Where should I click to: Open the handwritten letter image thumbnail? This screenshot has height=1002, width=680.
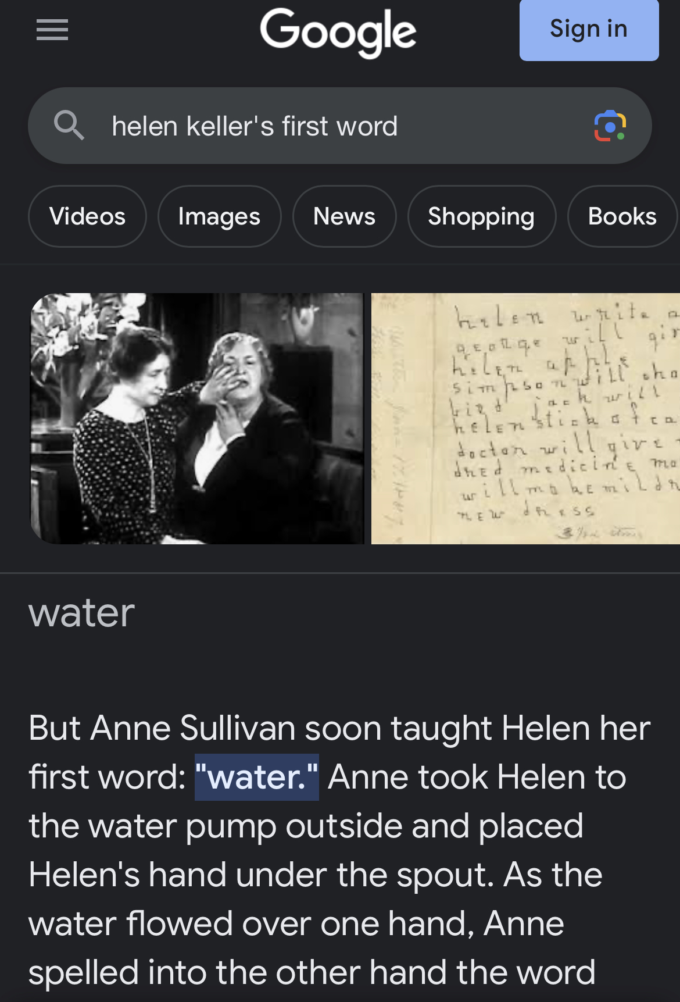pos(525,419)
